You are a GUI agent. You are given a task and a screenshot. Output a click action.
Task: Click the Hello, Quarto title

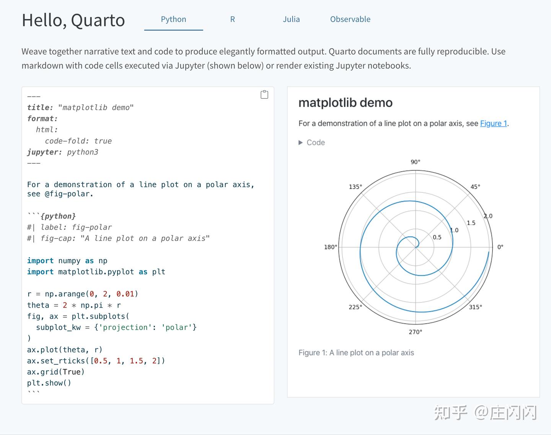coord(73,20)
